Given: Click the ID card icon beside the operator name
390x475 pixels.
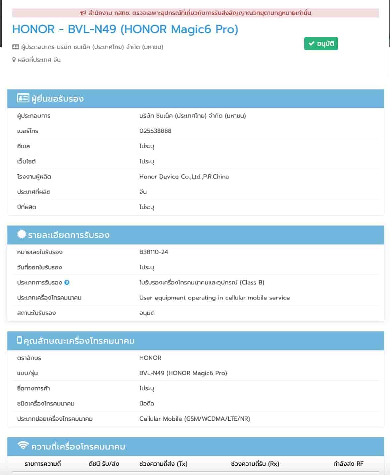Looking at the screenshot, I should click(x=16, y=47).
